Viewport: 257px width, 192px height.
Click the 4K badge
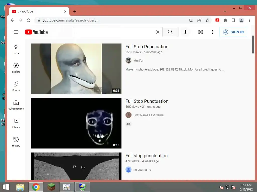pyautogui.click(x=128, y=124)
